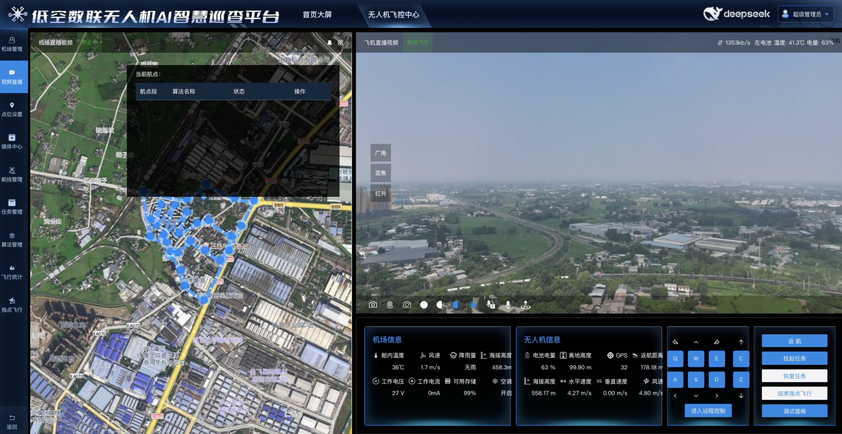842x434 pixels.
Task: Switch camera to 红外 infrared mode
Action: 380,193
